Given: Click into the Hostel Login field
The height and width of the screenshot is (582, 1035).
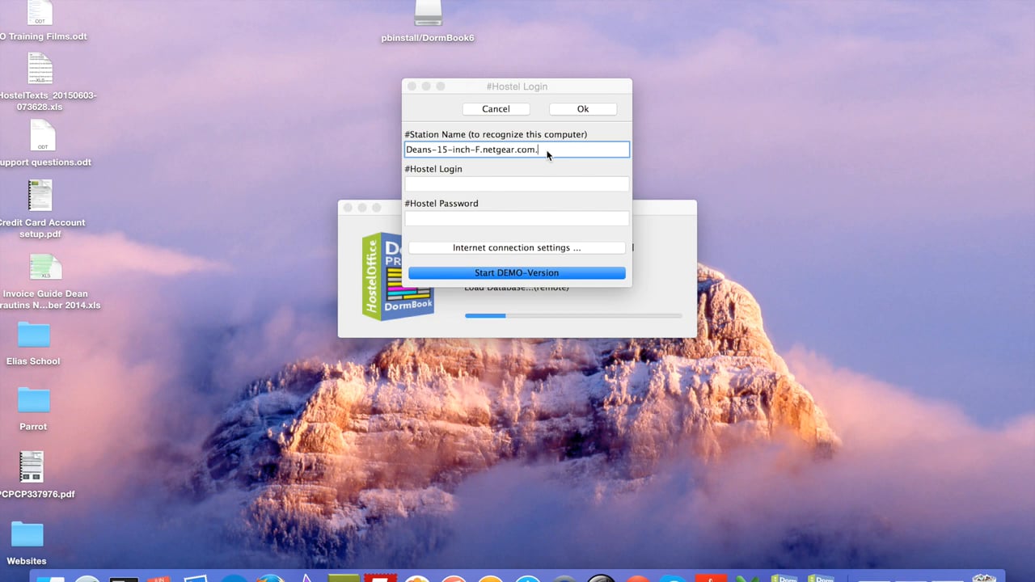Looking at the screenshot, I should click(x=517, y=184).
